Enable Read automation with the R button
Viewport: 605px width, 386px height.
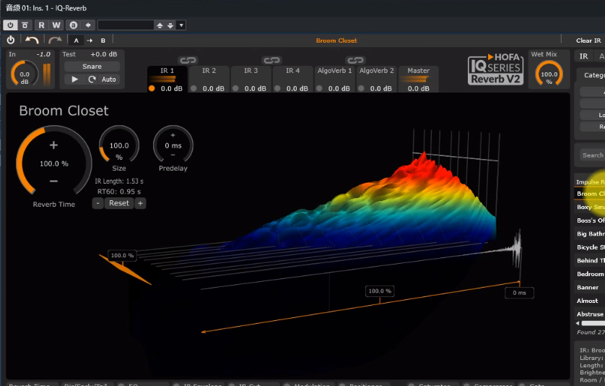(x=41, y=25)
